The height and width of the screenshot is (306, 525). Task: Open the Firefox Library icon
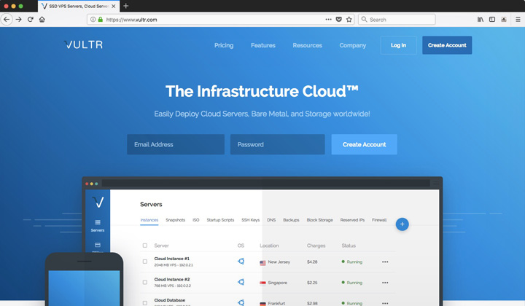coord(481,20)
